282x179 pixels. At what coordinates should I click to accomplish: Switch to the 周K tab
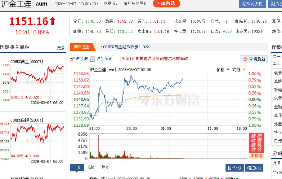(90, 167)
